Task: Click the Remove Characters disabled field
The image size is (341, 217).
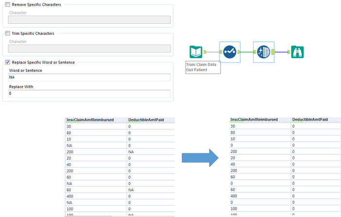Action: coord(89,20)
